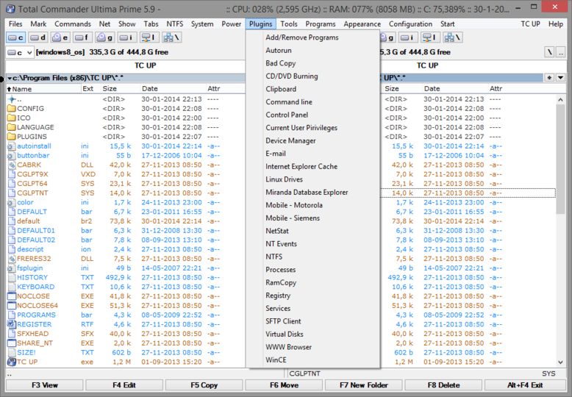Select drive d button in left panel
This screenshot has height=397, width=572.
[x=38, y=37]
